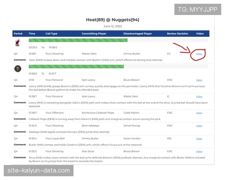This screenshot has height=180, width=225.
Task: Click the Heat(89) @ Nuggets(94) title
Action: pos(112,19)
